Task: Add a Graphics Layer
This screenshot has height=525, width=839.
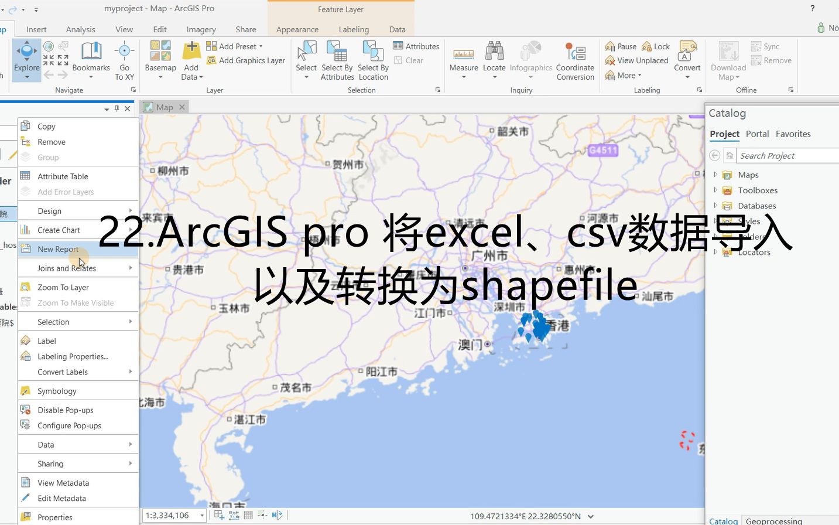Action: point(246,60)
